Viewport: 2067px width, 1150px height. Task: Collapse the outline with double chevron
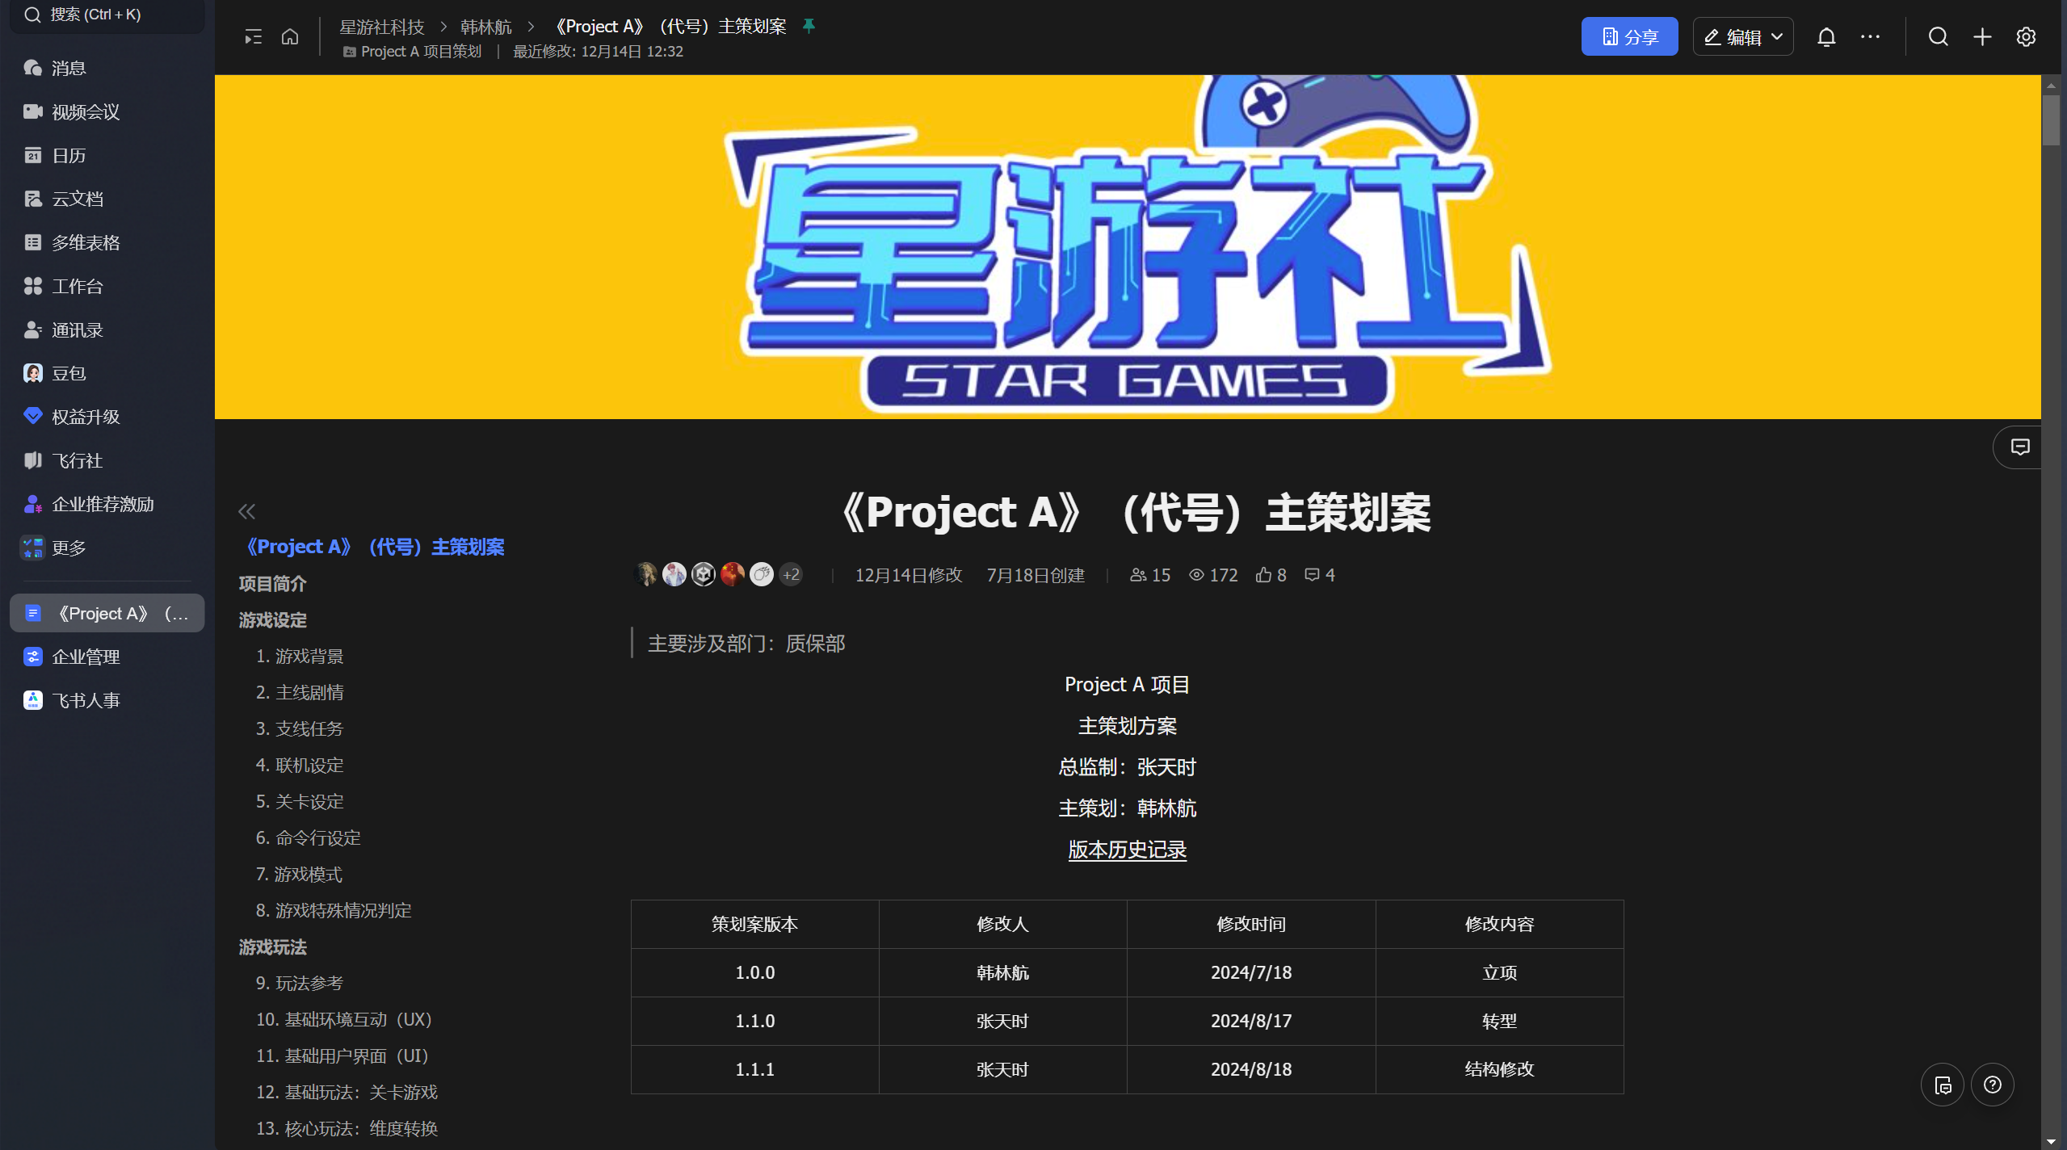click(x=247, y=511)
